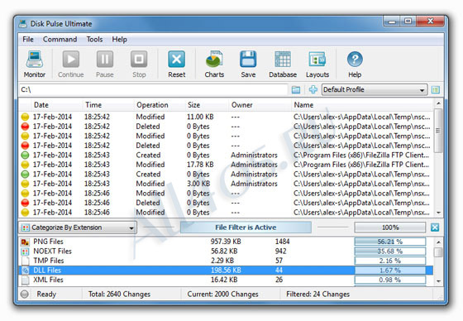Click Filtered: 24 Changes status text
The height and width of the screenshot is (321, 463).
[x=317, y=295]
